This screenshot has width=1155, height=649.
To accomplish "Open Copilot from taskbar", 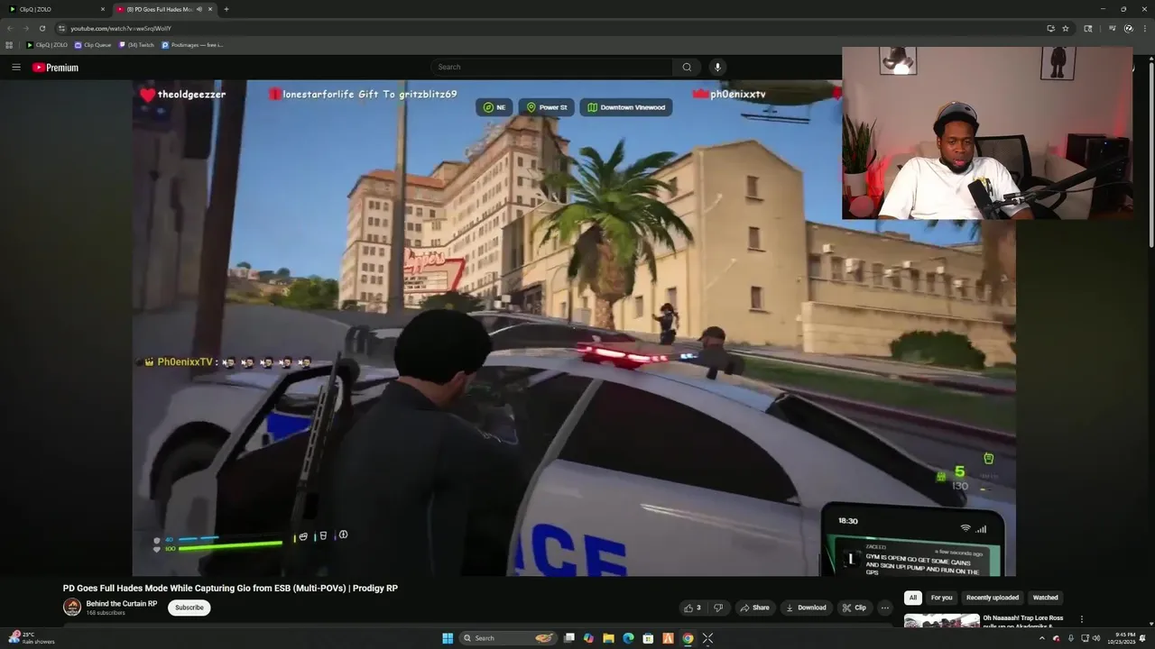I will point(588,638).
